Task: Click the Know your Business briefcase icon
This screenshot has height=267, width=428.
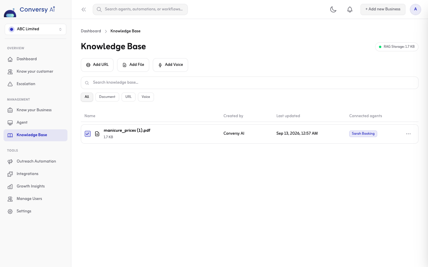Action: tap(10, 110)
